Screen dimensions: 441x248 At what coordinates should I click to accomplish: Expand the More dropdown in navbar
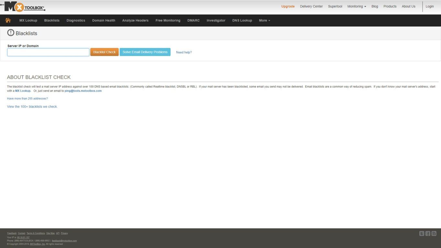264,20
